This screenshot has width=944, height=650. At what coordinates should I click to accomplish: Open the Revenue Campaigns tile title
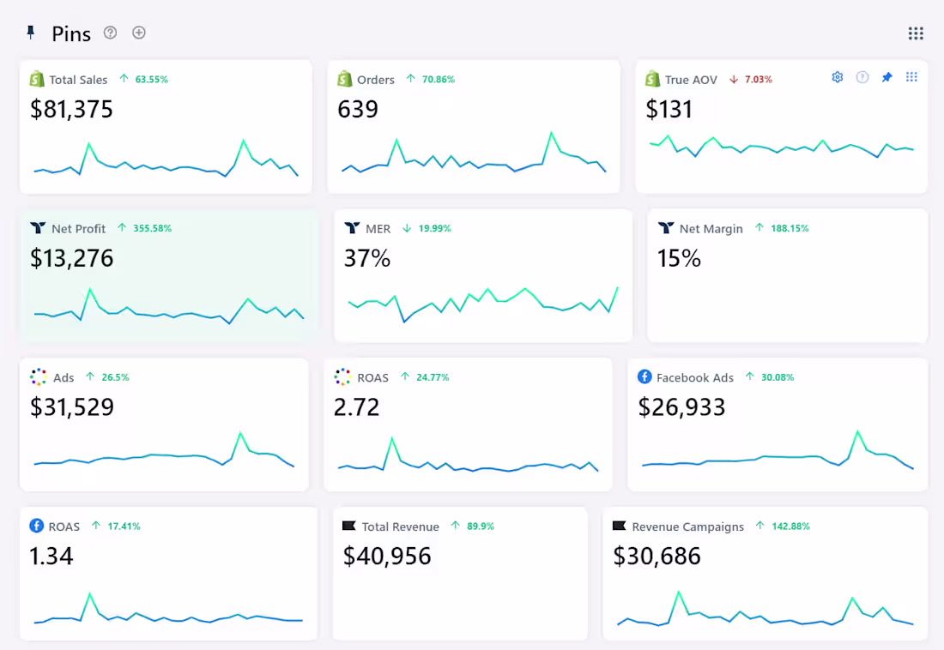[687, 527]
